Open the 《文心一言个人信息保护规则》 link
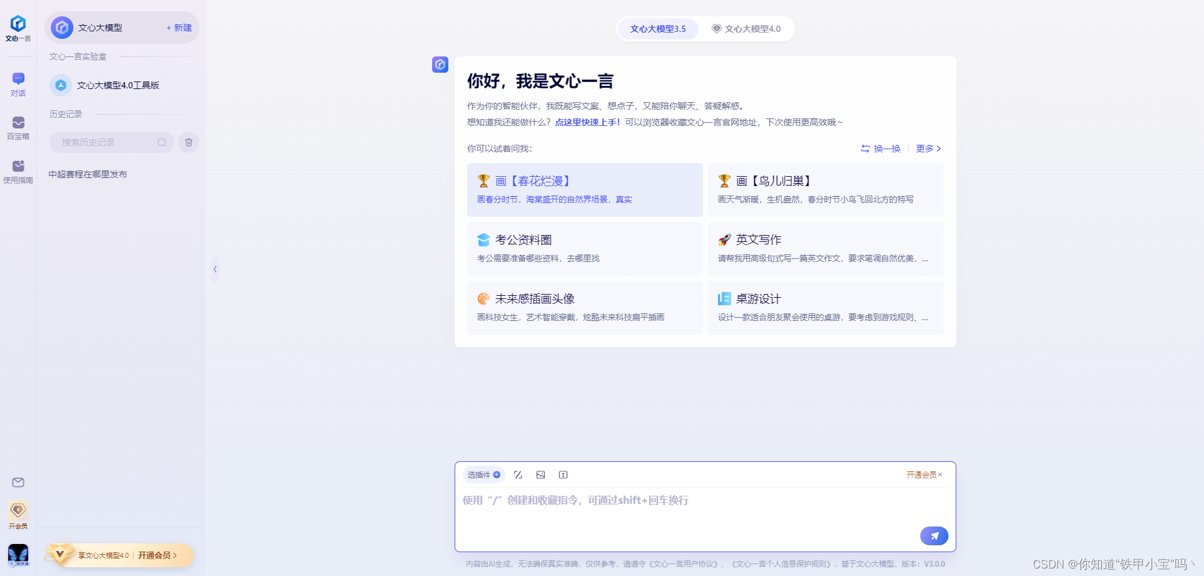This screenshot has width=1204, height=576. (782, 564)
